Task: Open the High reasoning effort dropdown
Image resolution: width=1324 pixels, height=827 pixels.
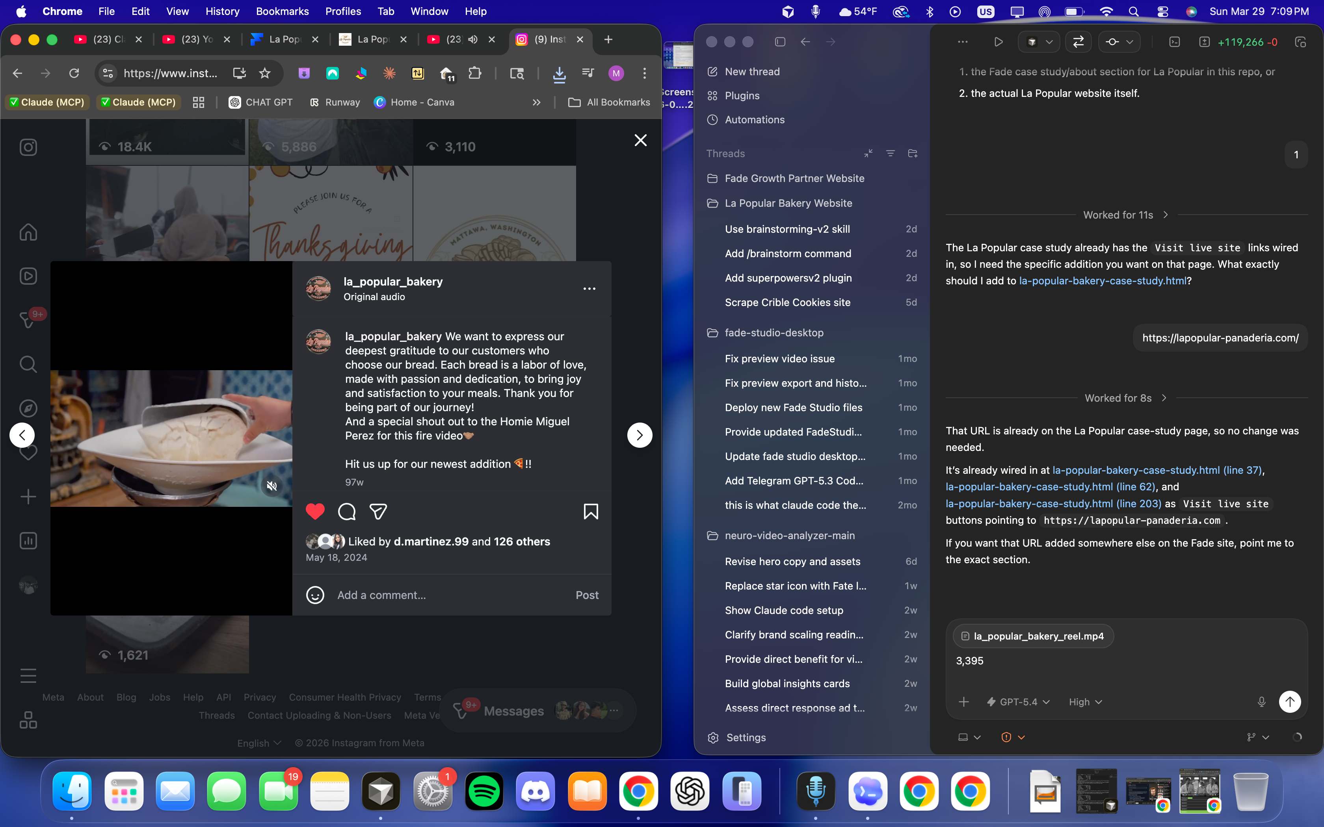Action: [1085, 702]
